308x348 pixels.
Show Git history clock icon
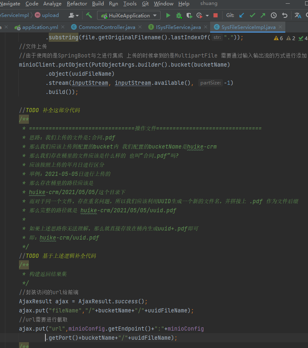click(274, 15)
